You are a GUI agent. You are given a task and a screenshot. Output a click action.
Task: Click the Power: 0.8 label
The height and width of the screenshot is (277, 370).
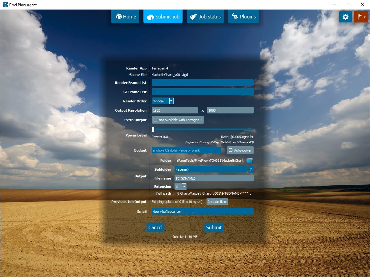[x=160, y=137]
